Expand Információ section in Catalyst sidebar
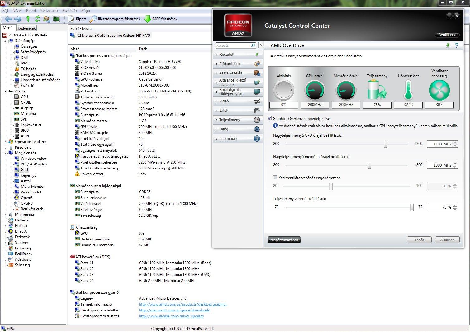Screen dimensions: 470x332 [x=238, y=139]
